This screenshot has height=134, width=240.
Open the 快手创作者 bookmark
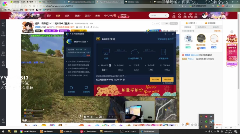[x=30, y=10]
